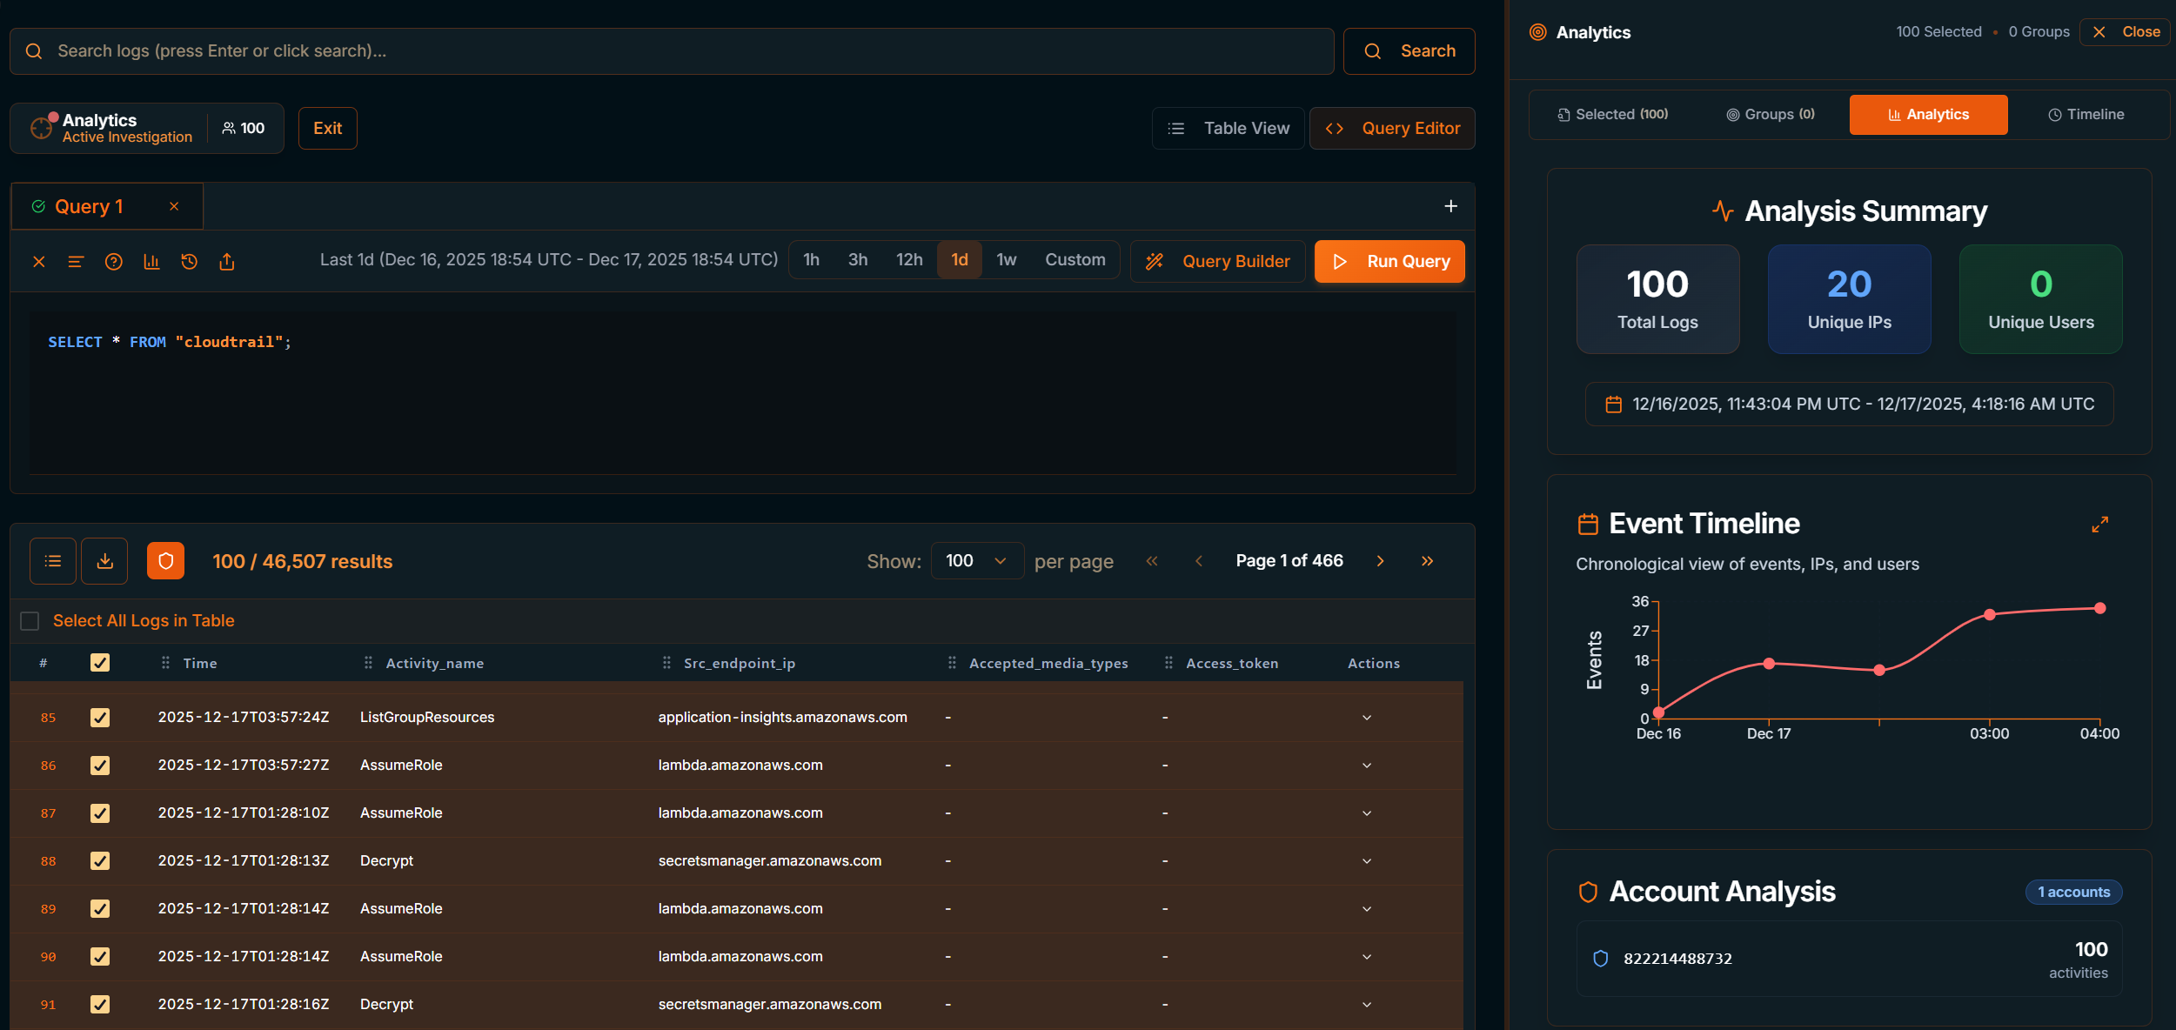Open the Analytics tab in side panel
2176x1030 pixels.
point(1928,115)
